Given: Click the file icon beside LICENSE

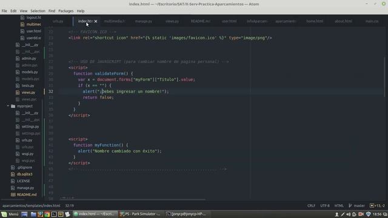Looking at the screenshot, I should coord(13,181).
